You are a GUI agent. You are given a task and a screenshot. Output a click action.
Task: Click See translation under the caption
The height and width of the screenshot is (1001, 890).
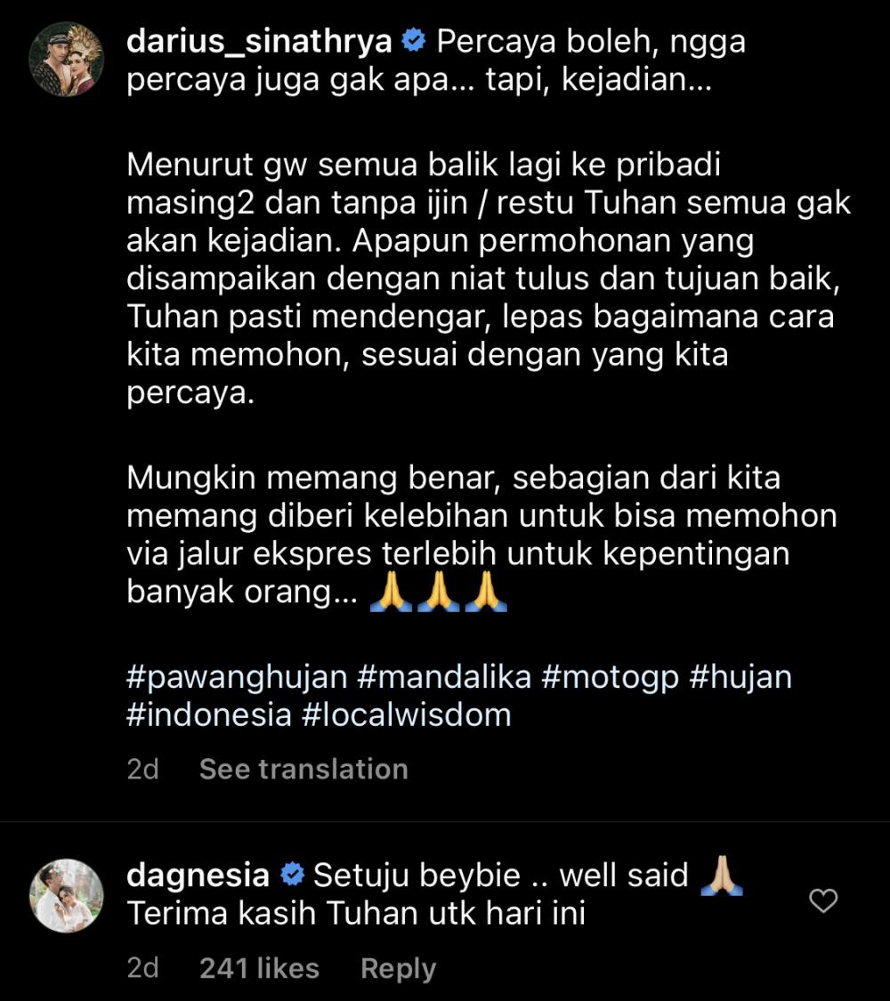point(303,770)
